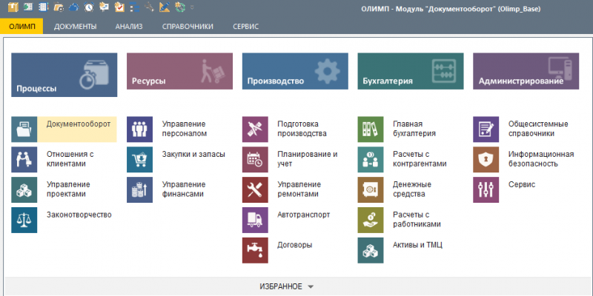Open the Расчеты с контрагентами icon
593x296 pixels.
(x=371, y=159)
